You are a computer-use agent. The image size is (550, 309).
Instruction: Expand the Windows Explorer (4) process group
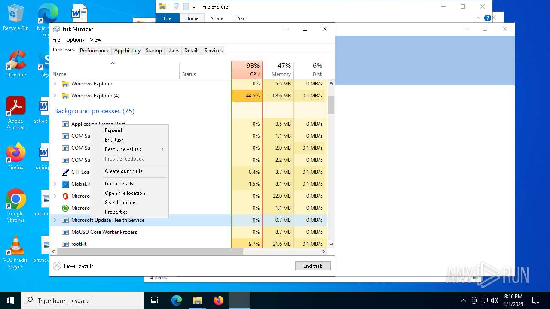tap(55, 96)
